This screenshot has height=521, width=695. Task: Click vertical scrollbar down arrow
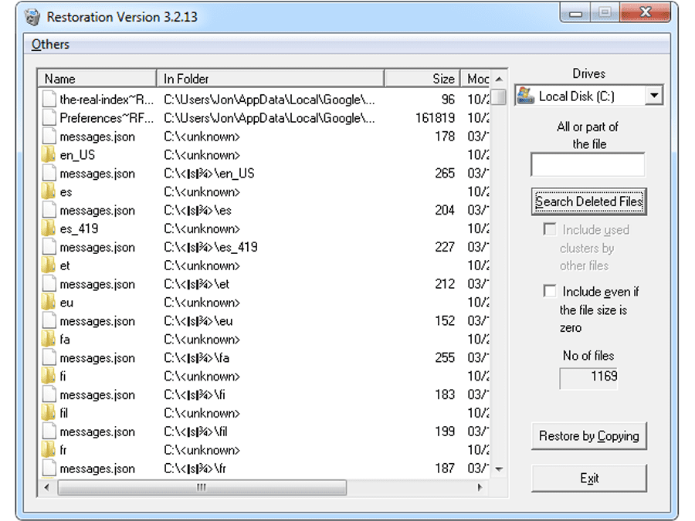[499, 469]
